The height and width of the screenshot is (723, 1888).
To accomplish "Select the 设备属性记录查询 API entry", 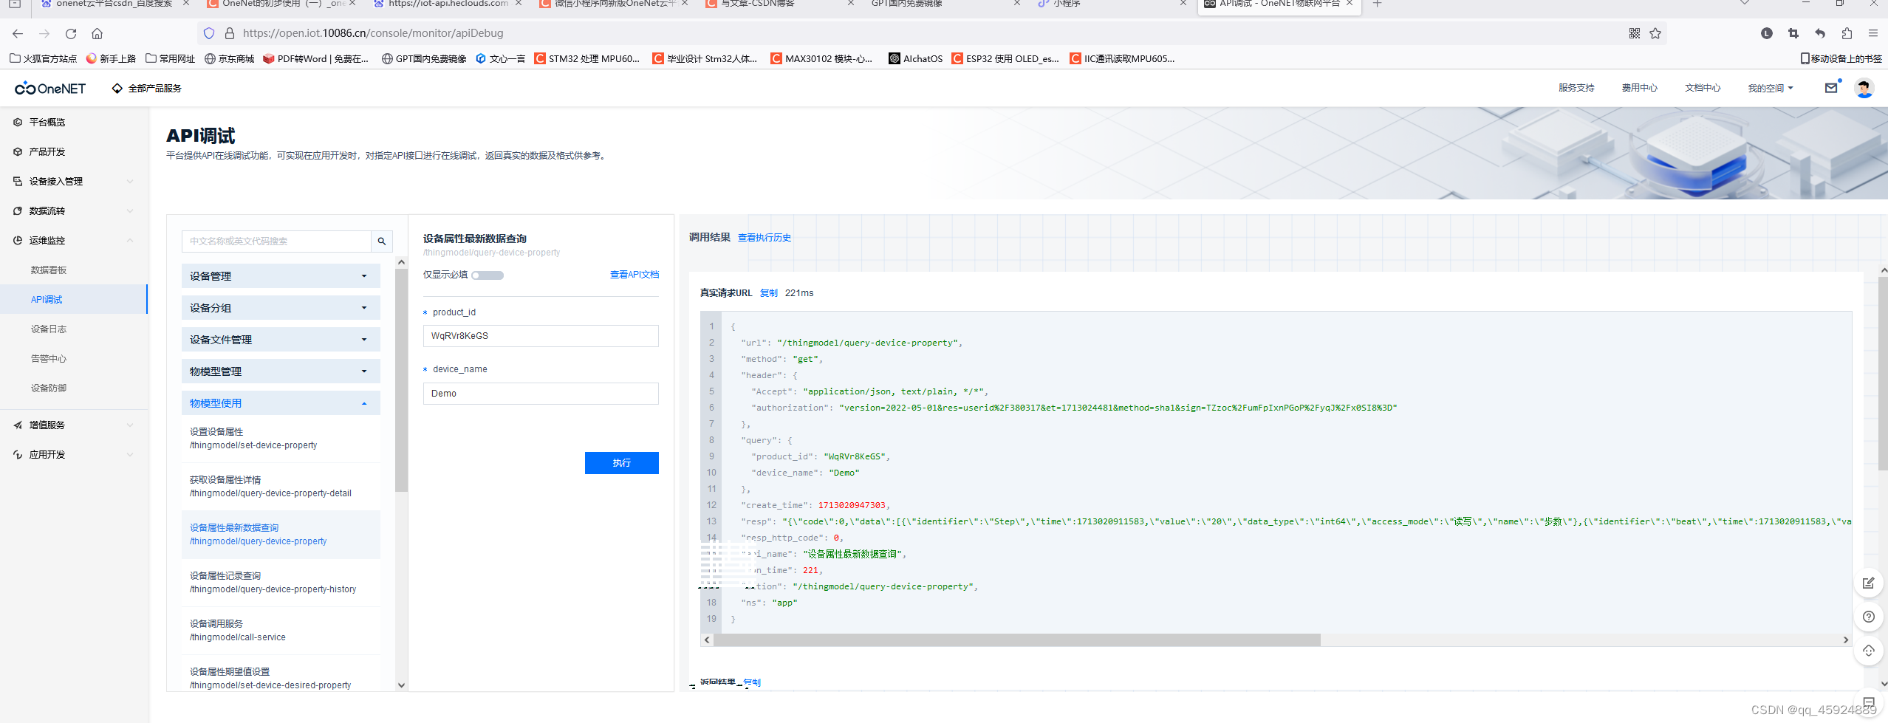I will (x=281, y=583).
